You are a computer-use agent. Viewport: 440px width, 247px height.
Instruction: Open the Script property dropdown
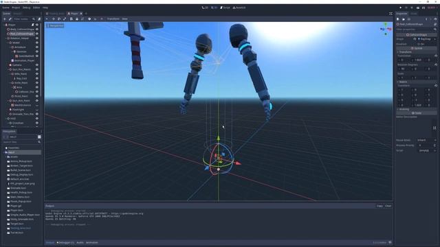(428, 150)
